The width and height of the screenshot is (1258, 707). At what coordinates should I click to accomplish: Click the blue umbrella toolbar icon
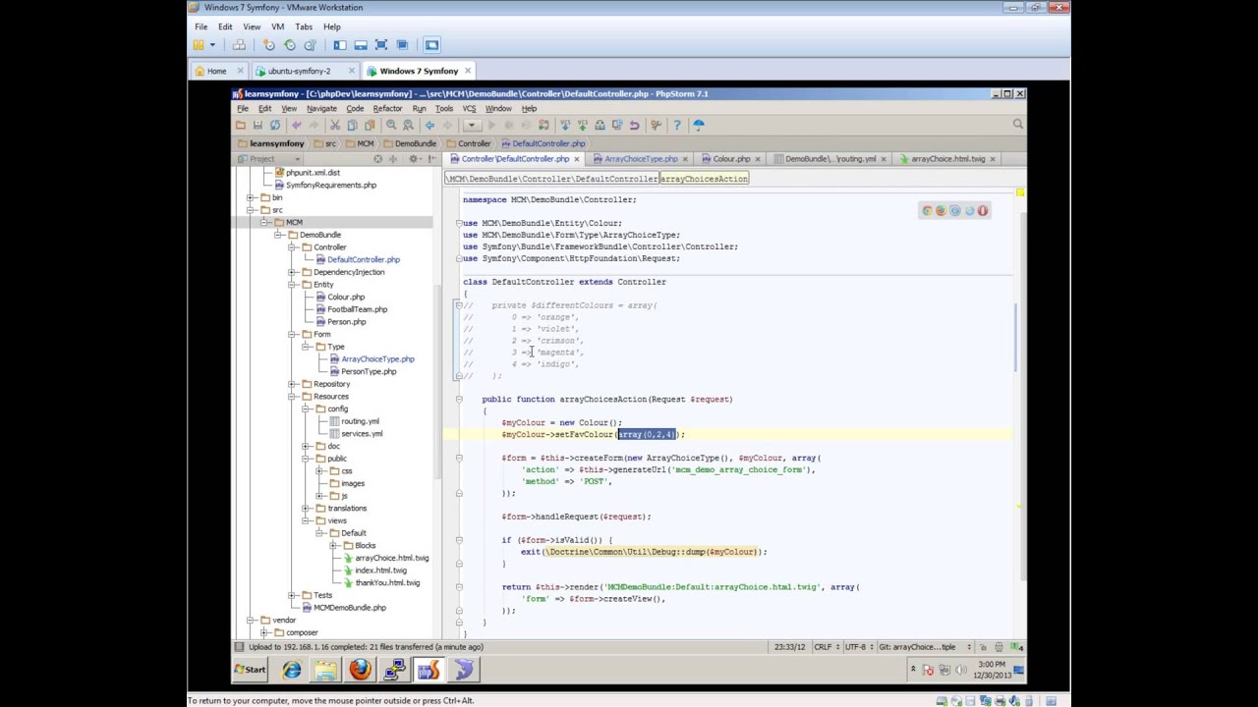pyautogui.click(x=699, y=125)
